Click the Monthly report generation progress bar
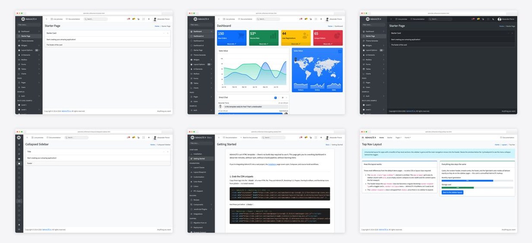532x243 pixels. pos(477,181)
